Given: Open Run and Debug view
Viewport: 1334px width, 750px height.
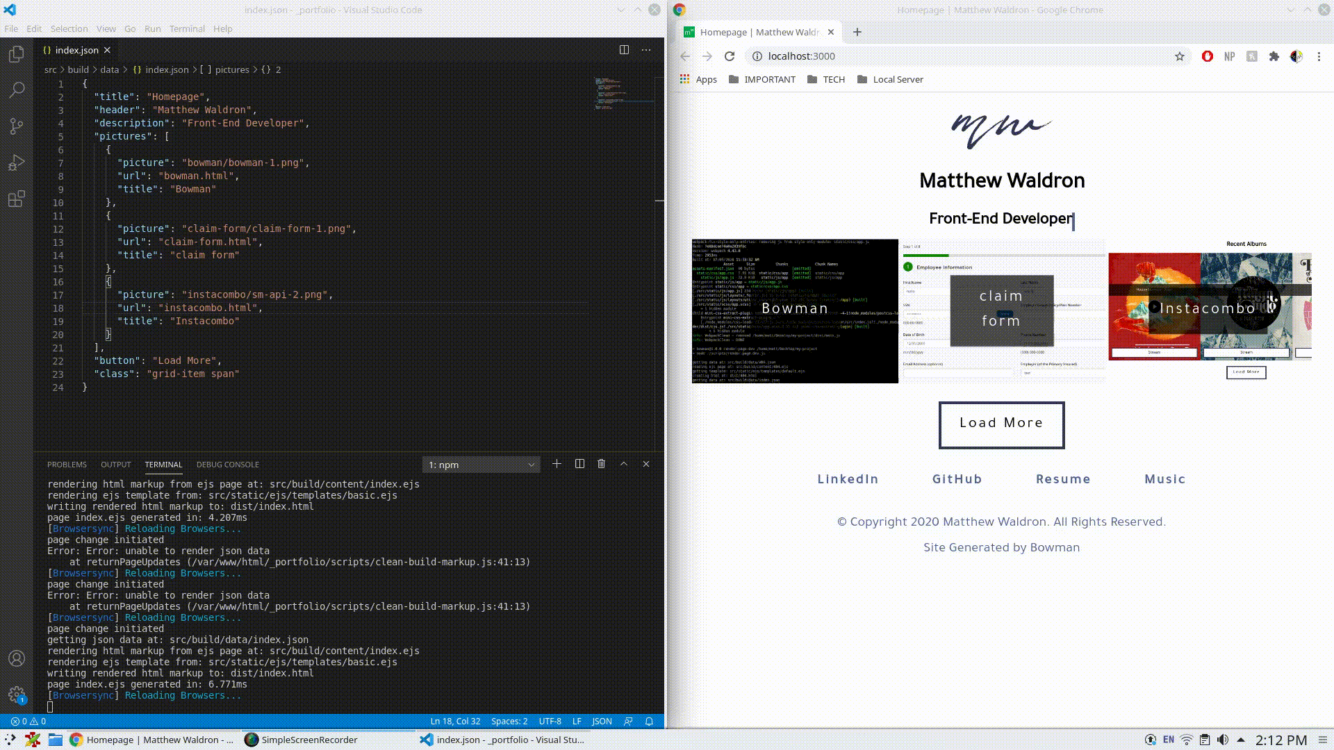Looking at the screenshot, I should 17,162.
